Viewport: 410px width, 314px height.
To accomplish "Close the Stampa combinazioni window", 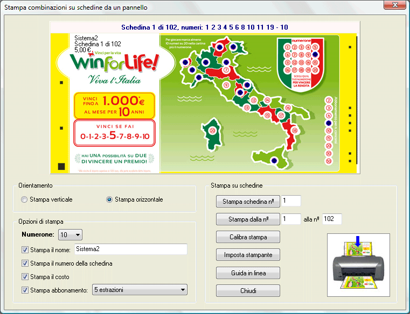I will click(394, 5).
